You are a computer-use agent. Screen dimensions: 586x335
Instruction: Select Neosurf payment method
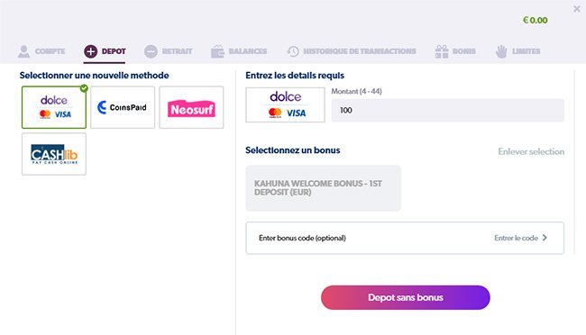191,107
